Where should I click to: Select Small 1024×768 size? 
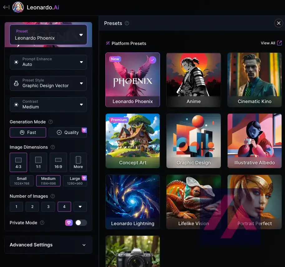[x=22, y=181]
